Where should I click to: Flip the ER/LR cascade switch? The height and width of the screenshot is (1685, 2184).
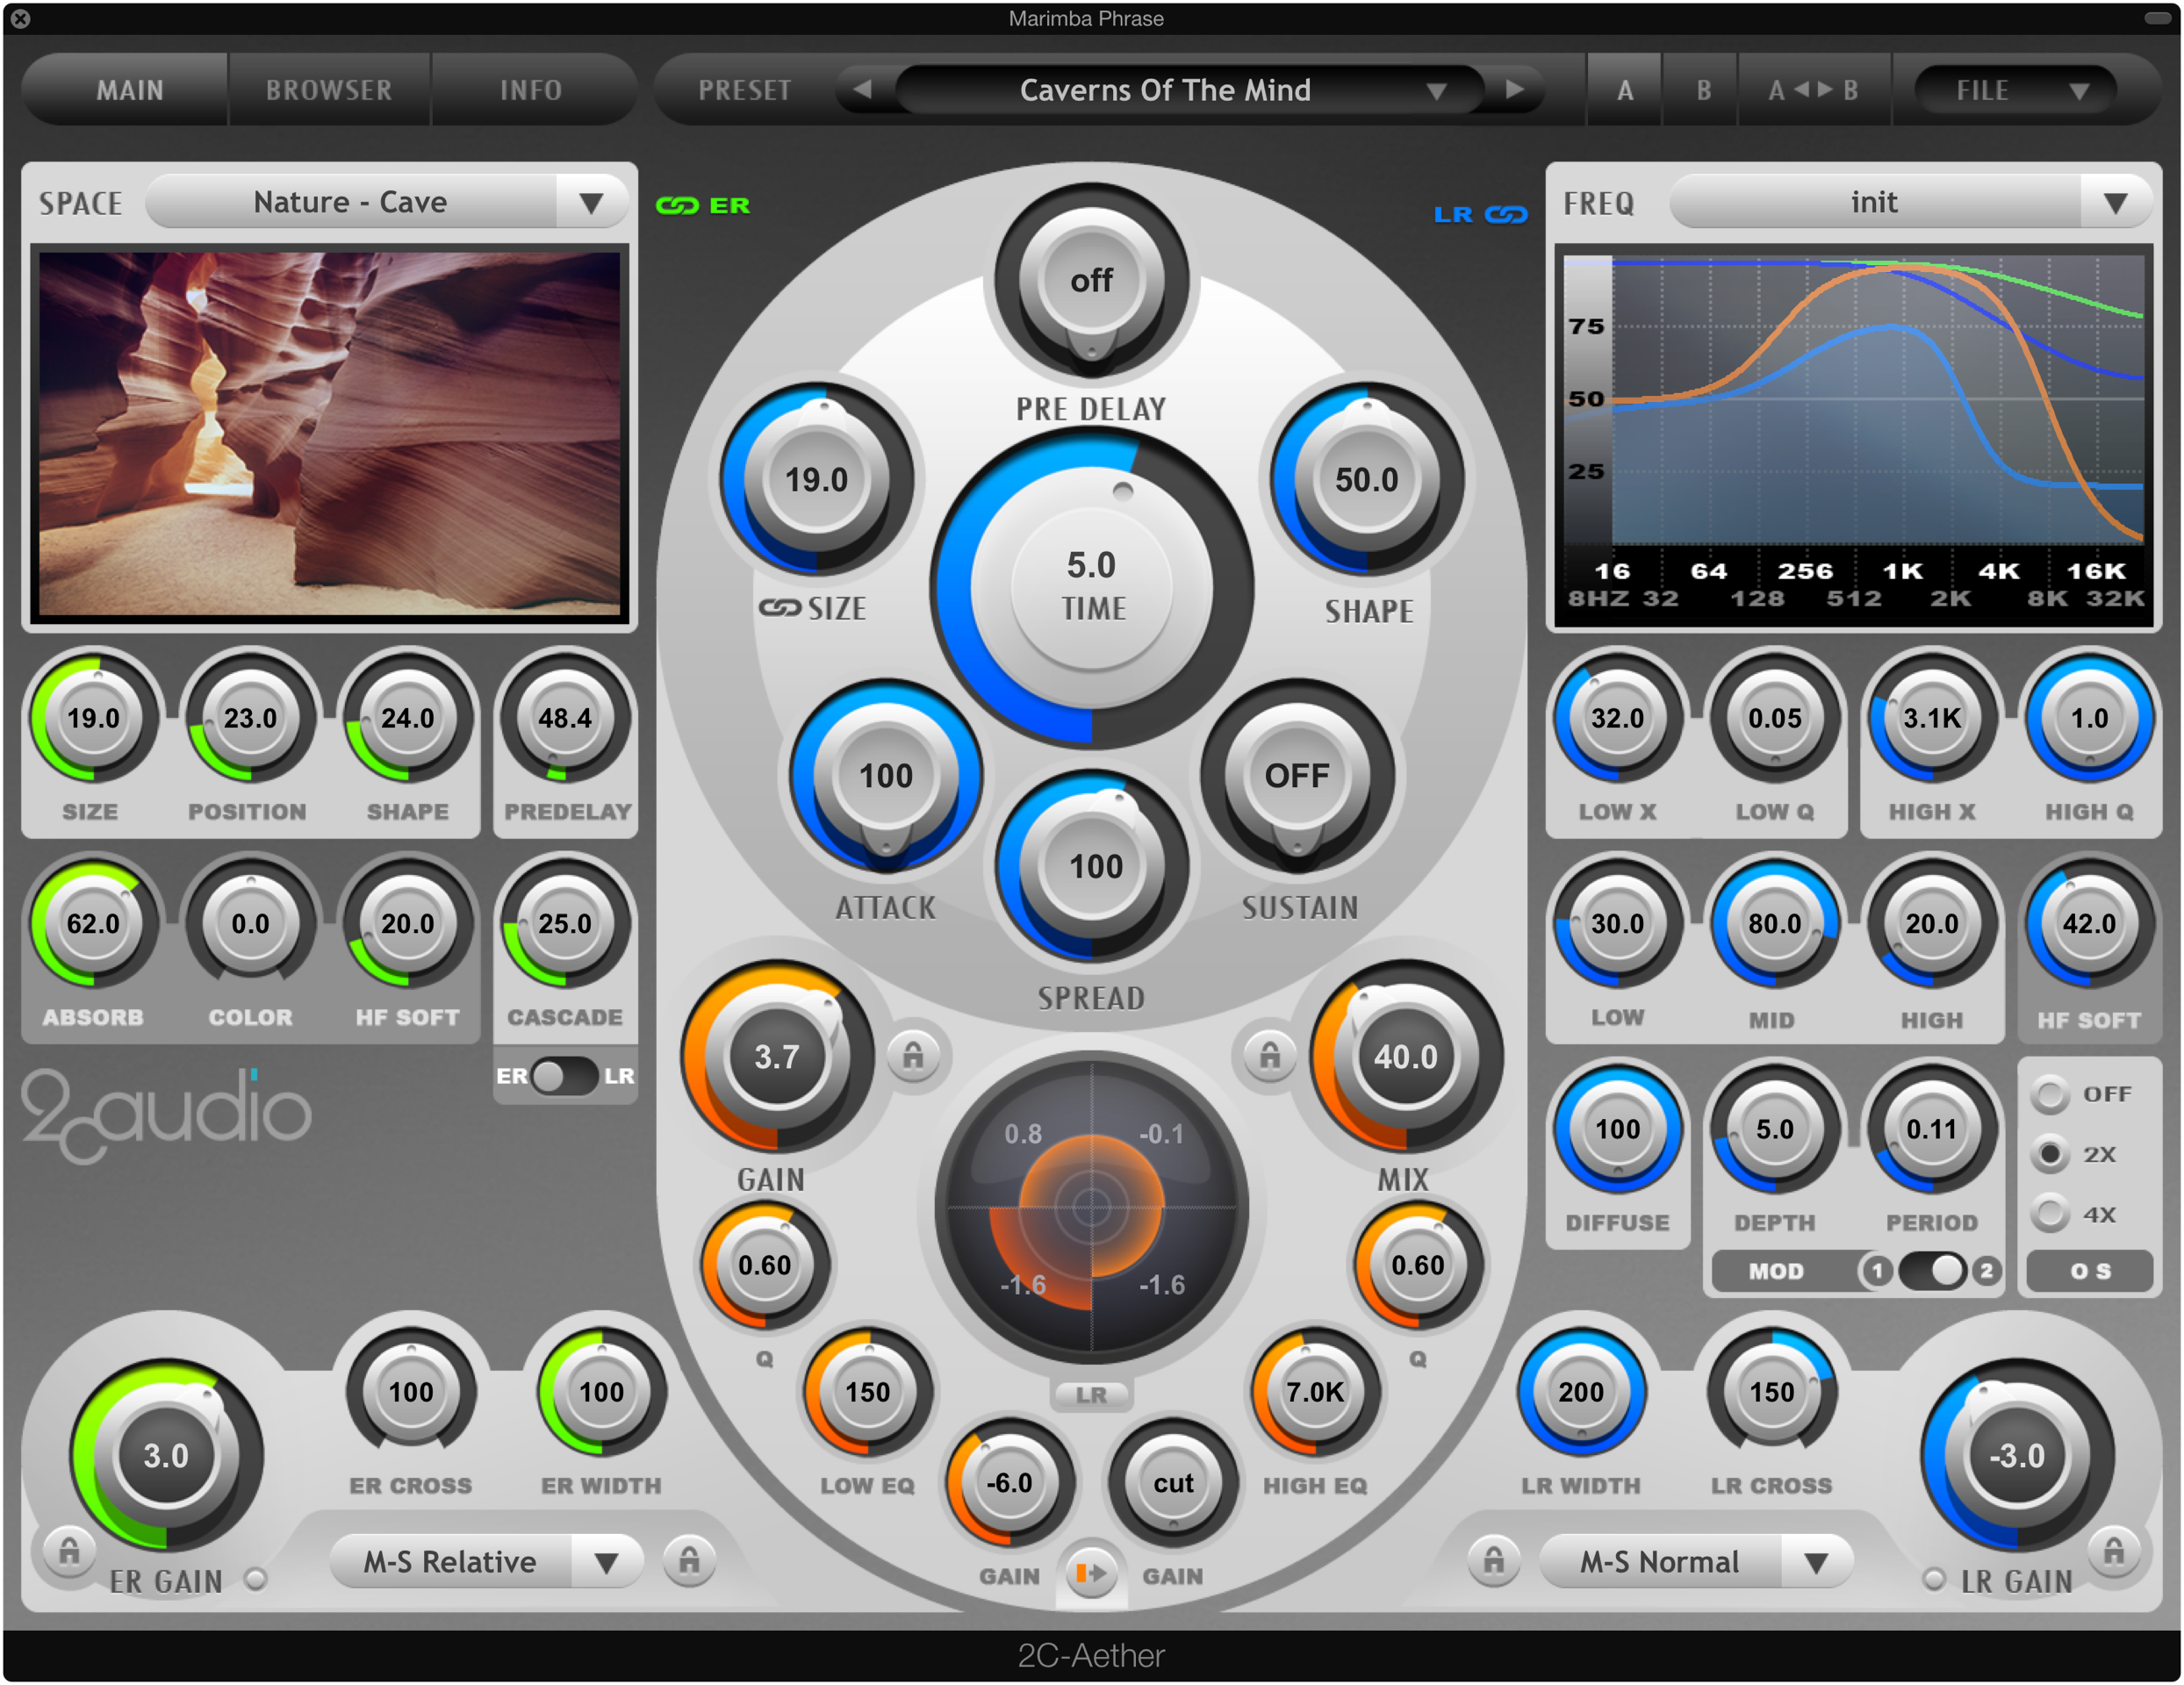tap(564, 1076)
